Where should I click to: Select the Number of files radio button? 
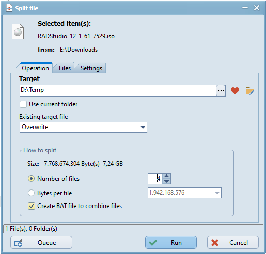[x=31, y=179]
